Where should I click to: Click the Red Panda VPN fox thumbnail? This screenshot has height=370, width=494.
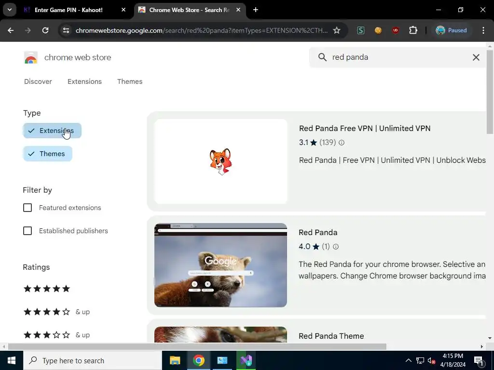tap(221, 161)
